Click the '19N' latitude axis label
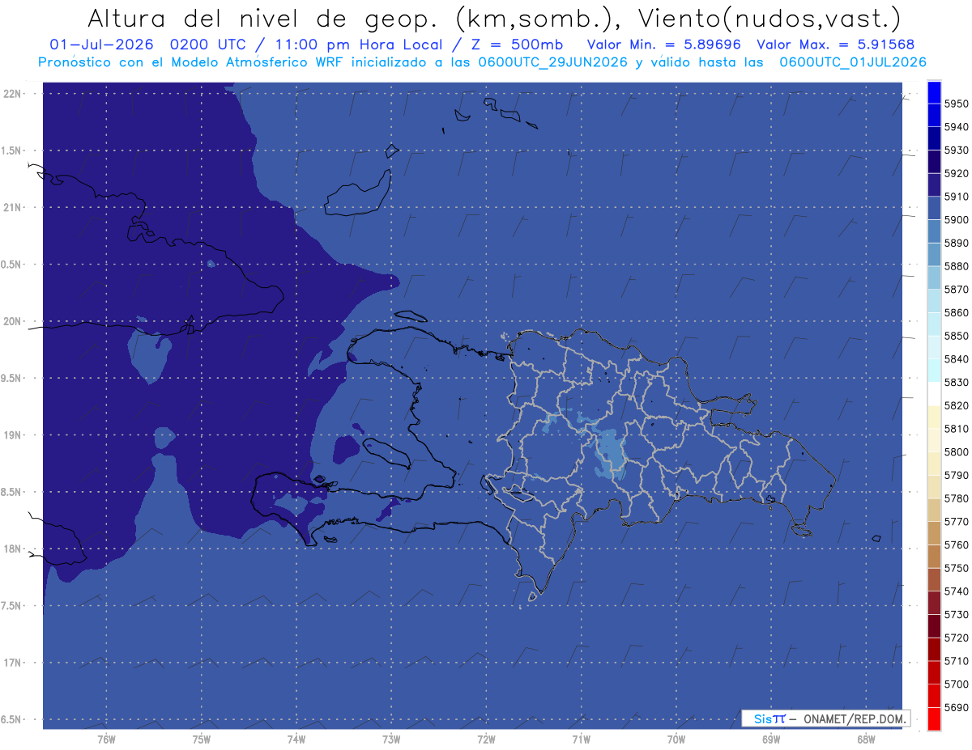Viewport: 972px width, 750px height. [12, 435]
